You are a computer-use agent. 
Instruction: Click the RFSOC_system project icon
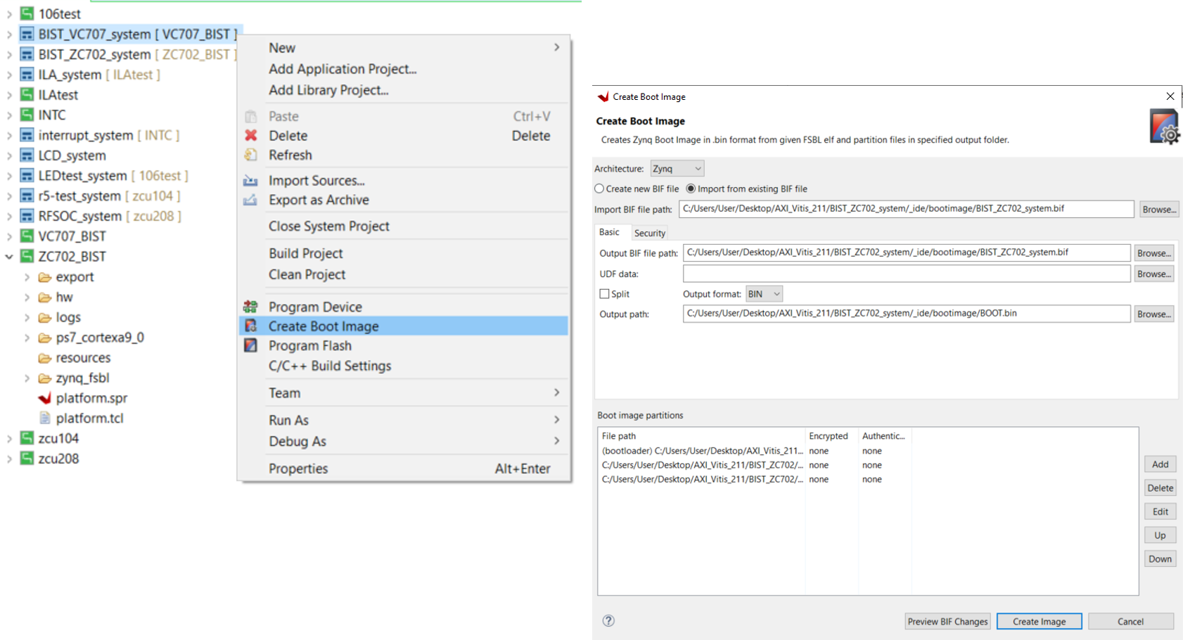click(27, 216)
